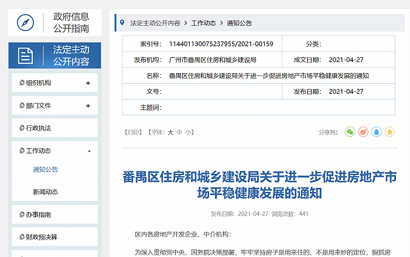Collapse 工作动态 with its minus sign

pyautogui.click(x=89, y=151)
